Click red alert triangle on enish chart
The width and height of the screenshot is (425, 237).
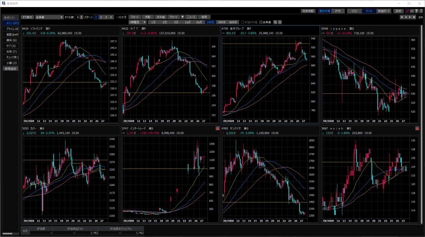tap(417, 129)
